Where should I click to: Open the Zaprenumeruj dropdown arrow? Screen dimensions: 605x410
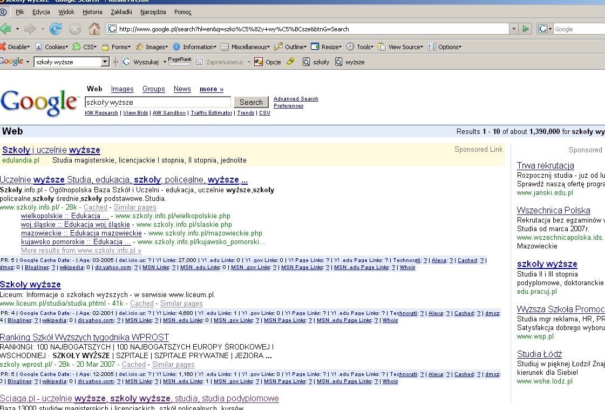(249, 62)
